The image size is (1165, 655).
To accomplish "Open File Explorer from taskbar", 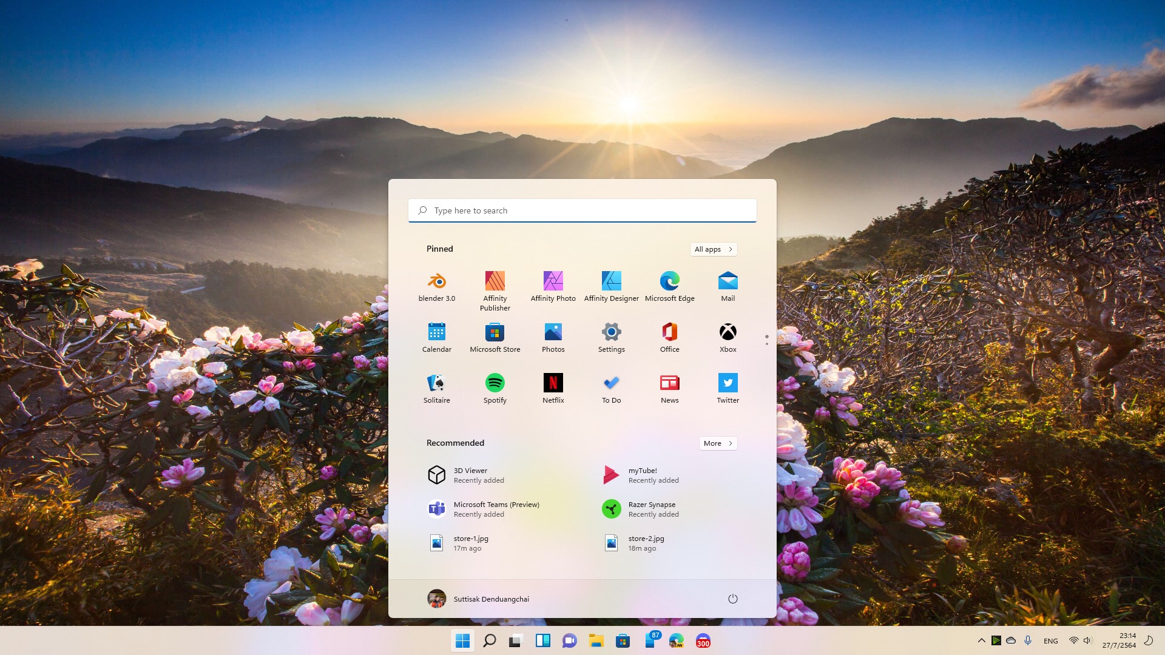I will coord(596,641).
